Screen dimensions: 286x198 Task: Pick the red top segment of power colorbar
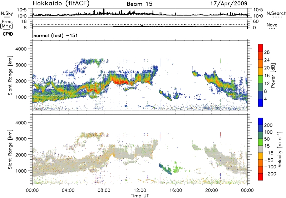tap(261, 48)
